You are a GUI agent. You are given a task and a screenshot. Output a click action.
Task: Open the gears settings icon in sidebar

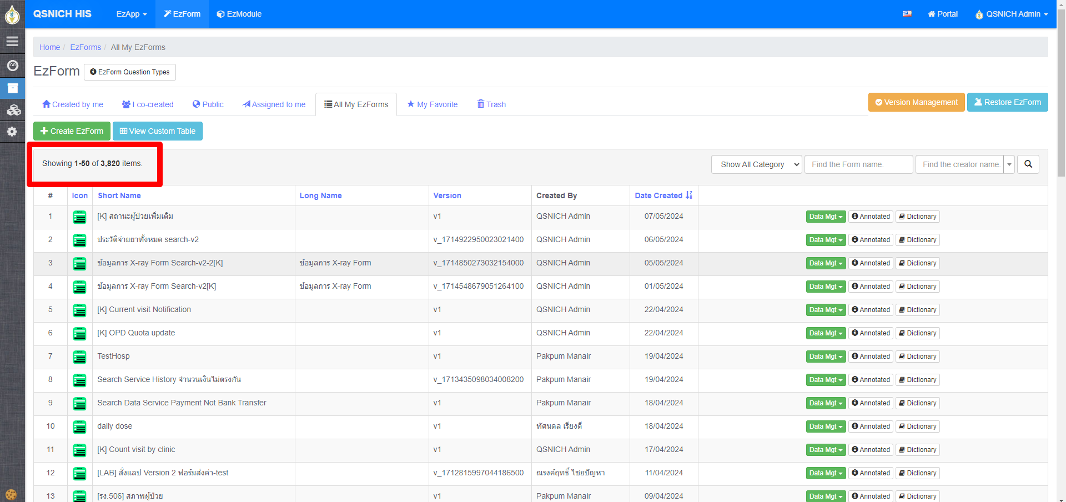click(x=12, y=132)
